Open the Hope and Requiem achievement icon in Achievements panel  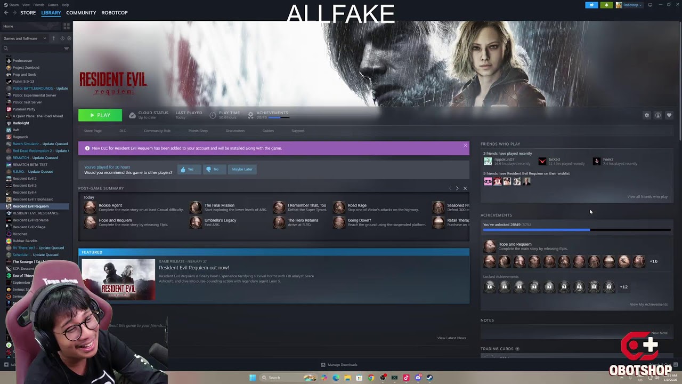point(490,246)
